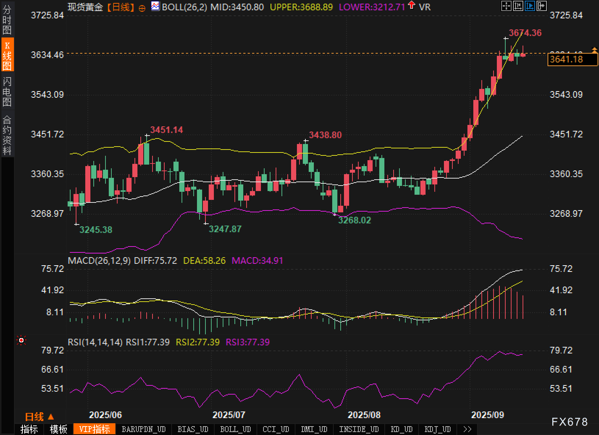Switch to 分时图 view in left sidebar
599x435 pixels.
tap(7, 20)
